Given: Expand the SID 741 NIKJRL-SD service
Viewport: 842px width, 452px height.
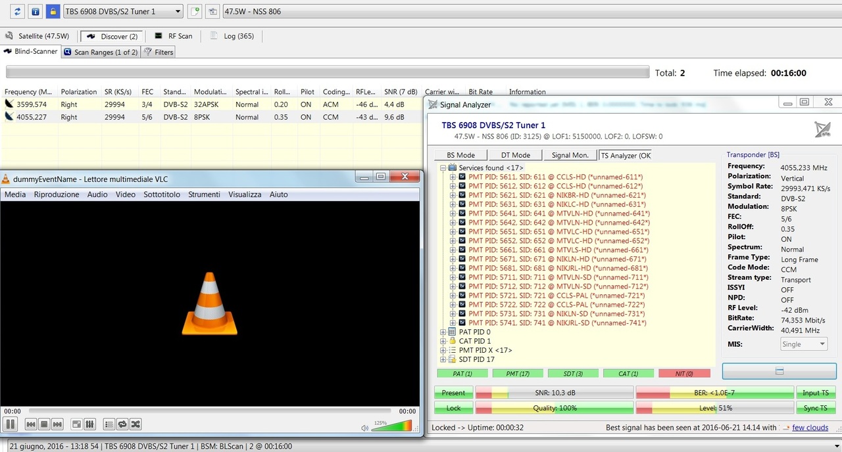Looking at the screenshot, I should pos(453,323).
